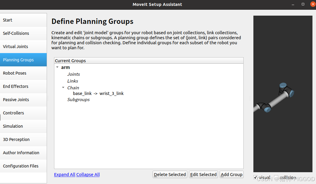Click Delete Selected button
The width and height of the screenshot is (316, 184).
(170, 175)
